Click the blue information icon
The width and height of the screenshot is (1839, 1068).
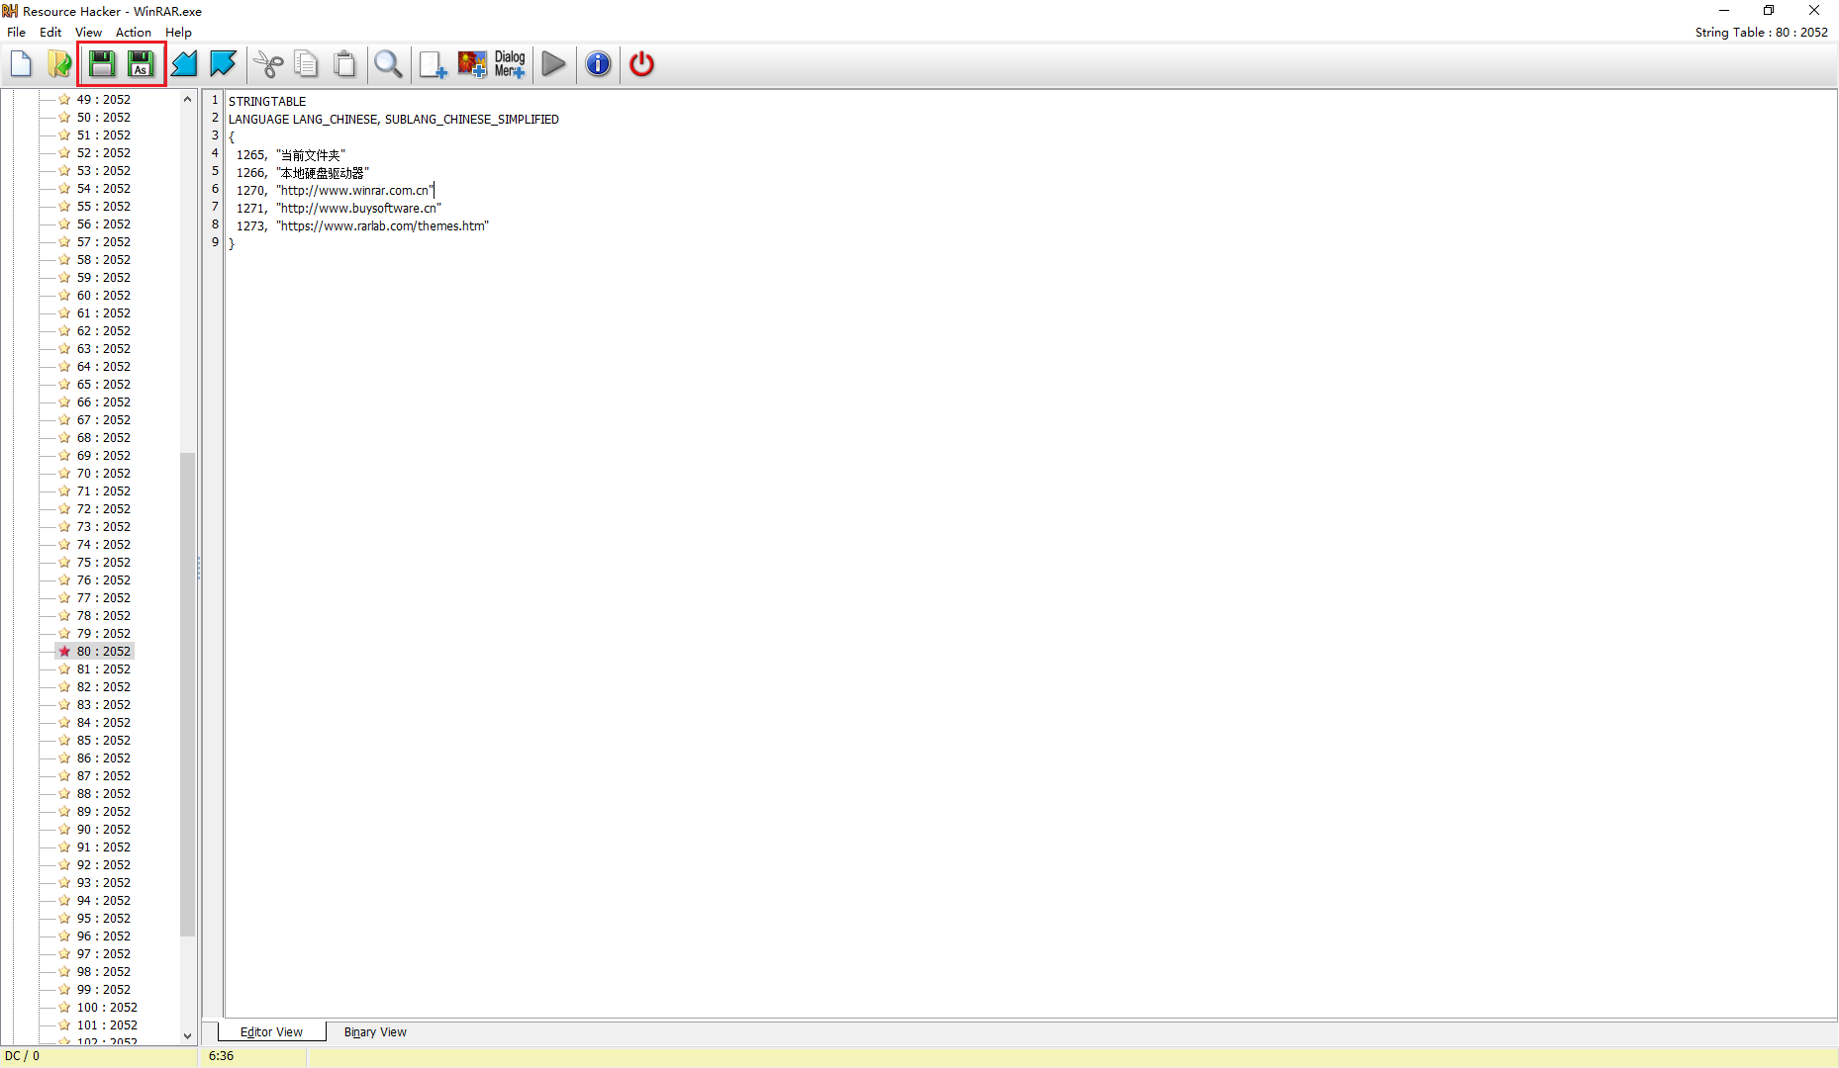click(598, 64)
